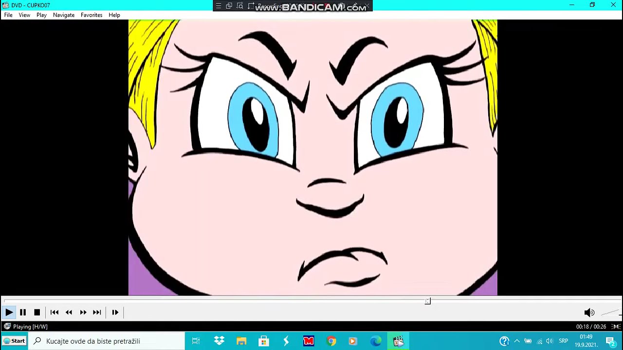Open Google Chrome from the taskbar
The image size is (623, 350).
click(x=331, y=341)
